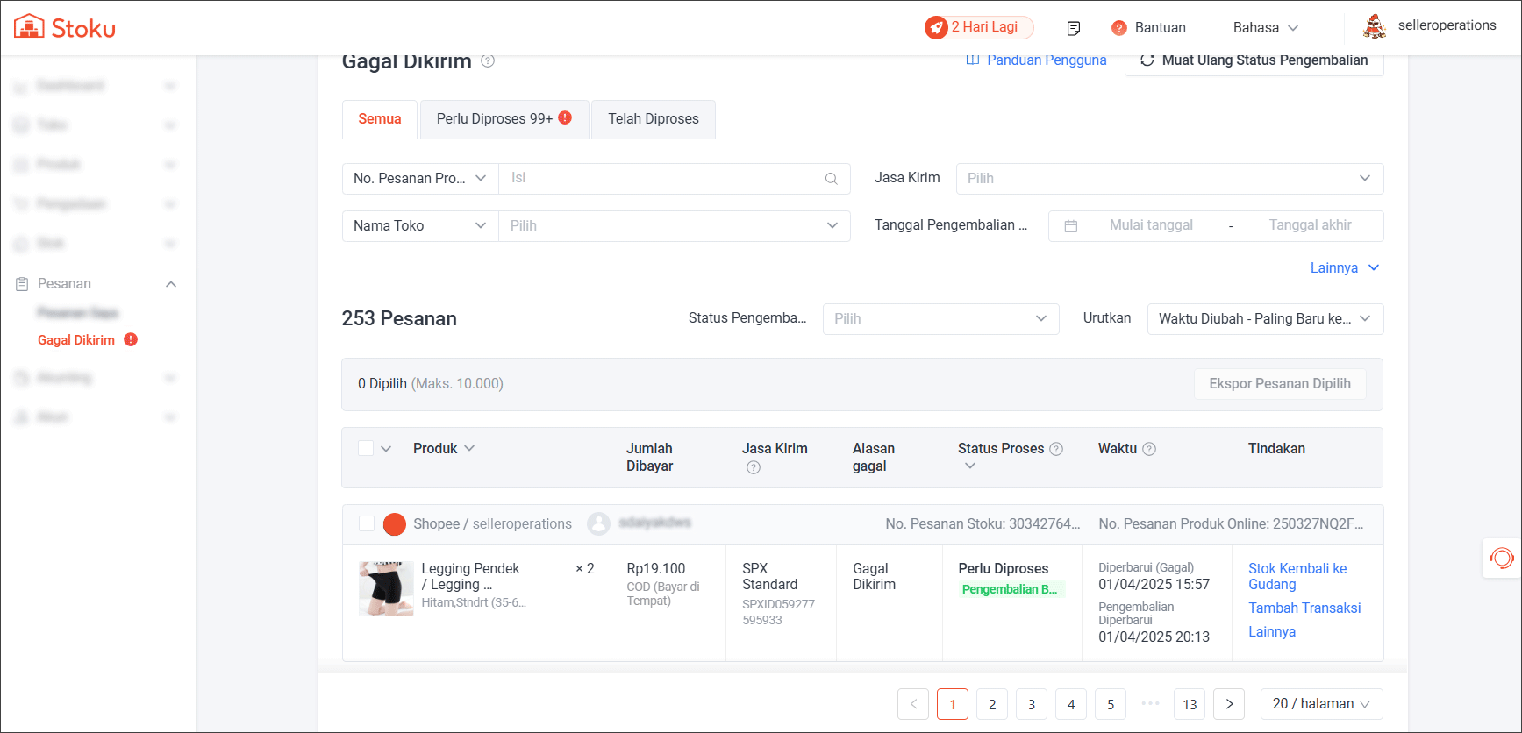Open the notes icon in top bar
This screenshot has height=733, width=1522.
click(1073, 28)
